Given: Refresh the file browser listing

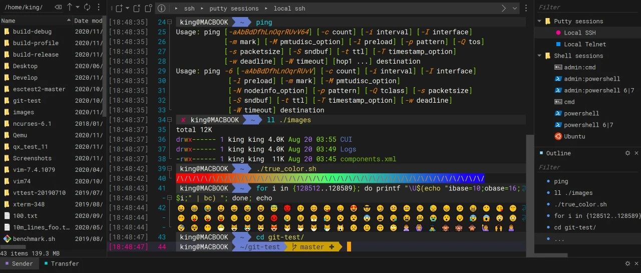Looking at the screenshot, I should [x=87, y=7].
